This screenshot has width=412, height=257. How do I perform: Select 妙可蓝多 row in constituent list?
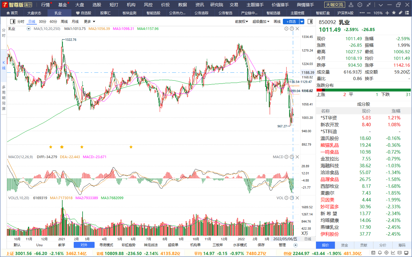pyautogui.click(x=363, y=207)
